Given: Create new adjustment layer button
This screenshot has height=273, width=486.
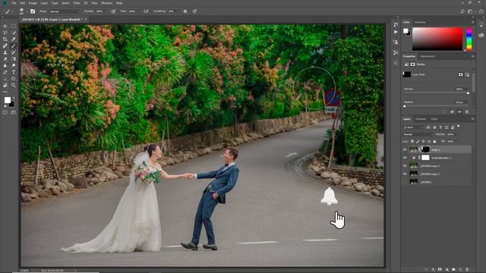Looking at the screenshot, I should [447, 270].
